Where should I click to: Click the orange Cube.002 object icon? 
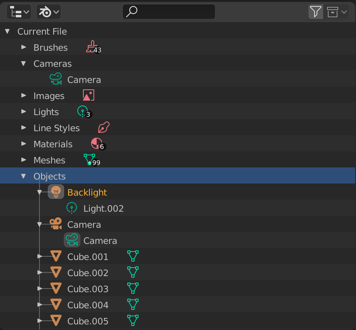[56, 272]
